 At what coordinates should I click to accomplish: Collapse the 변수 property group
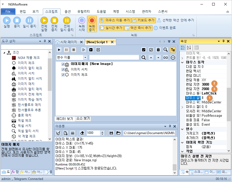pos(182,129)
